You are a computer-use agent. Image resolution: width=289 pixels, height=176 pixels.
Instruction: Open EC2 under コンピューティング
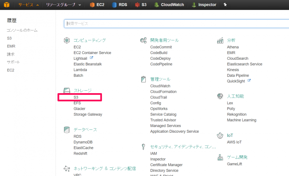pos(77,47)
